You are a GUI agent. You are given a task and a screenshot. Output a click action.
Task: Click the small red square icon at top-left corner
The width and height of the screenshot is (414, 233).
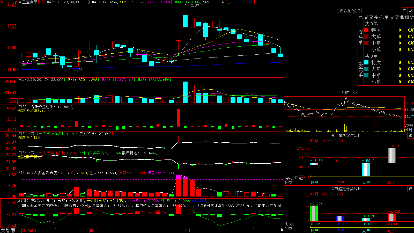click(1, 1)
